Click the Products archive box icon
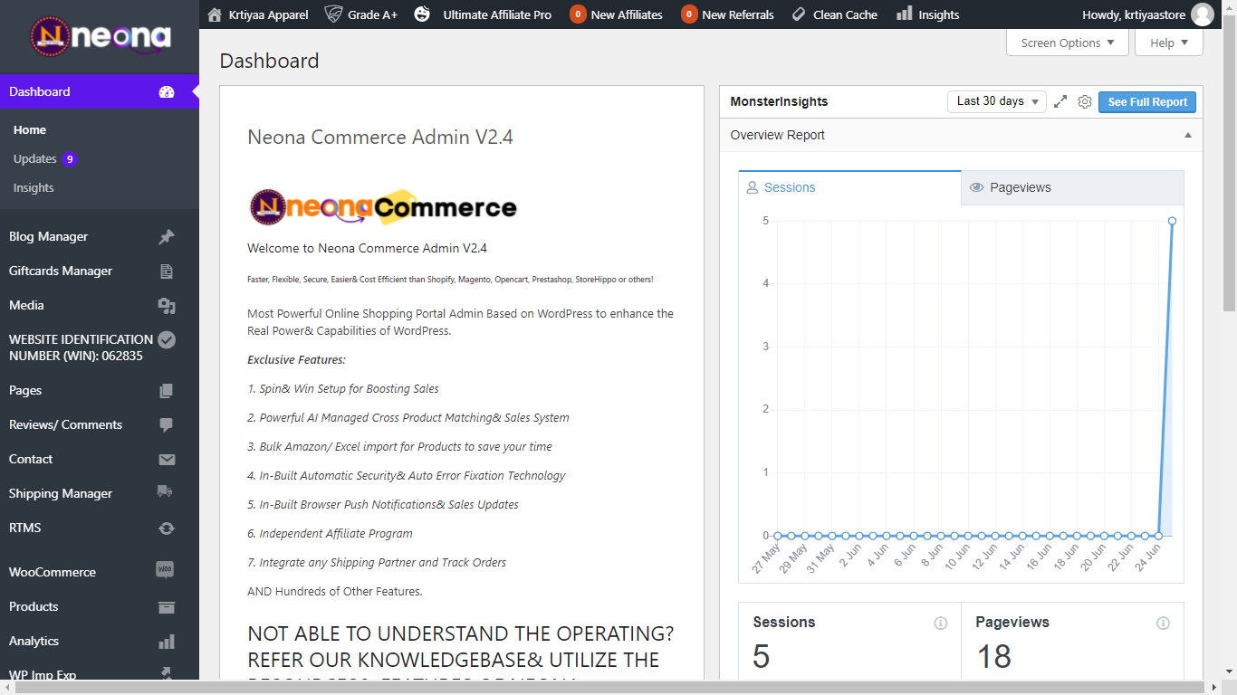1237x695 pixels. (167, 606)
